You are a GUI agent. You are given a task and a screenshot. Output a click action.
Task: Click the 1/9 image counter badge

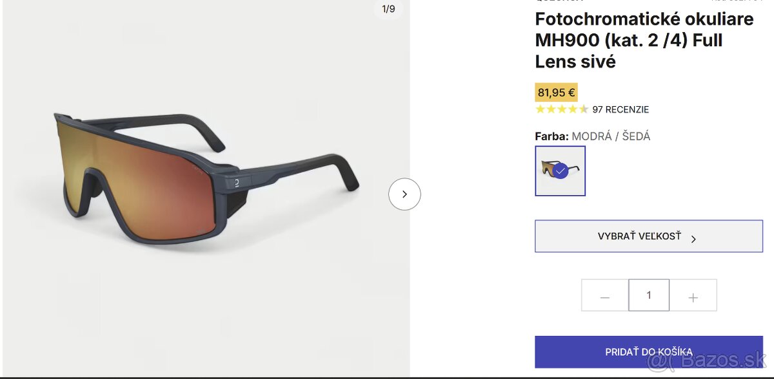(x=387, y=10)
